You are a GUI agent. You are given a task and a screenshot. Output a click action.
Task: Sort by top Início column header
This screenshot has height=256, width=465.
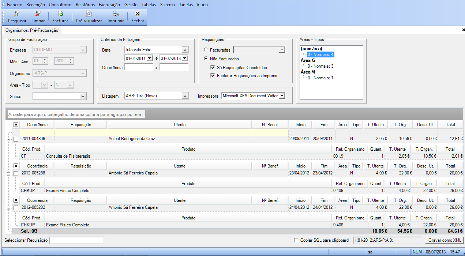pyautogui.click(x=300, y=125)
